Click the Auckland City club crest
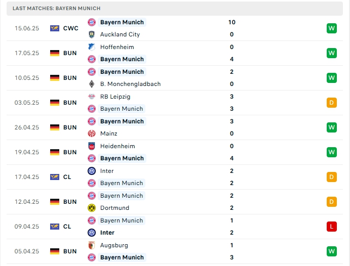Screen dimensions: 350x266 pos(92,34)
